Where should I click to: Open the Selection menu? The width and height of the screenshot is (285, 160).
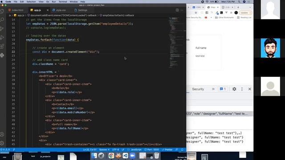pos(31,2)
